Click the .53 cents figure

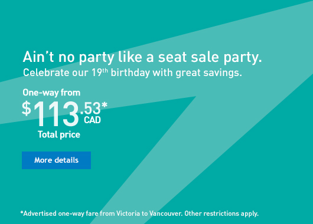(x=90, y=108)
